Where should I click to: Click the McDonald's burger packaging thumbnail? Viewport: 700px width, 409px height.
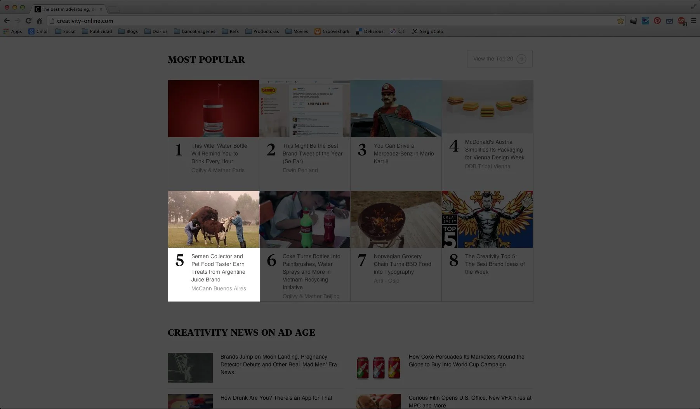pyautogui.click(x=487, y=107)
